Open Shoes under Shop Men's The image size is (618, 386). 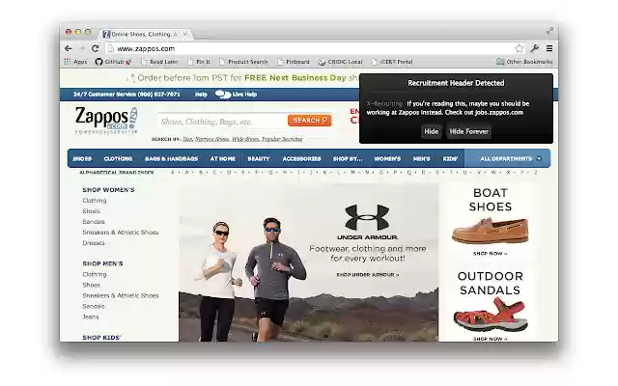[91, 285]
